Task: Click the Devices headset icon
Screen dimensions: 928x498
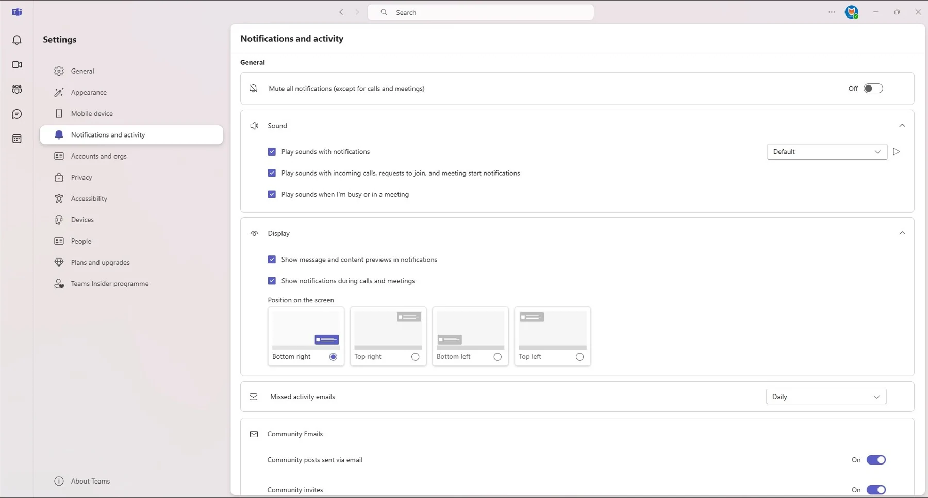Action: tap(59, 220)
